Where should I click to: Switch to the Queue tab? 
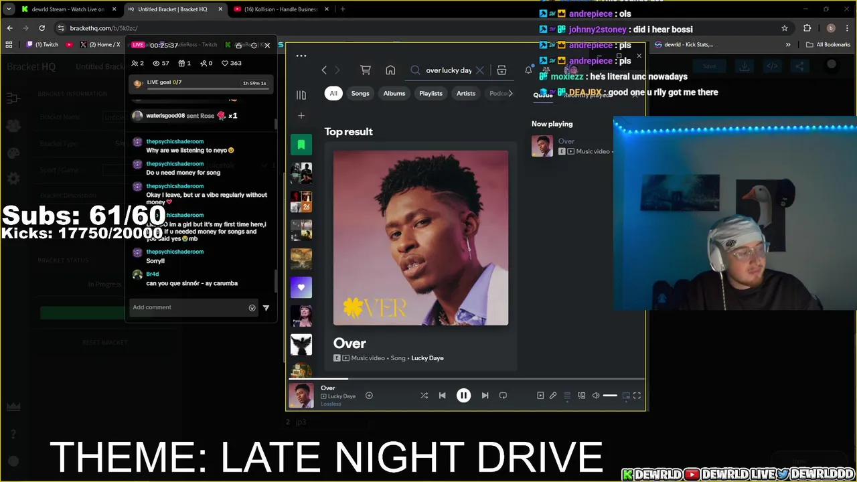(543, 95)
